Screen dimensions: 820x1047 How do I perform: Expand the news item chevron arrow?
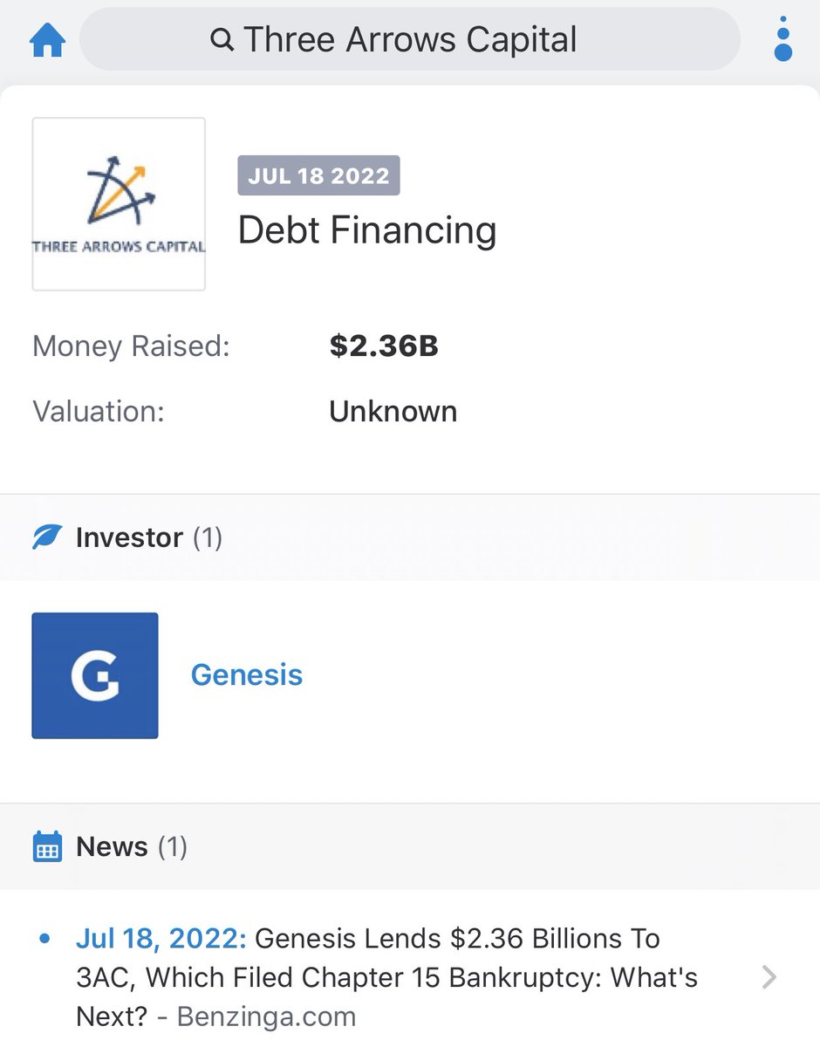click(769, 977)
